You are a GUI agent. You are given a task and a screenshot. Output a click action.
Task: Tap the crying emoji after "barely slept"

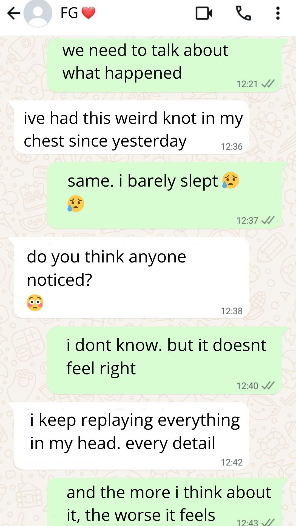click(230, 180)
